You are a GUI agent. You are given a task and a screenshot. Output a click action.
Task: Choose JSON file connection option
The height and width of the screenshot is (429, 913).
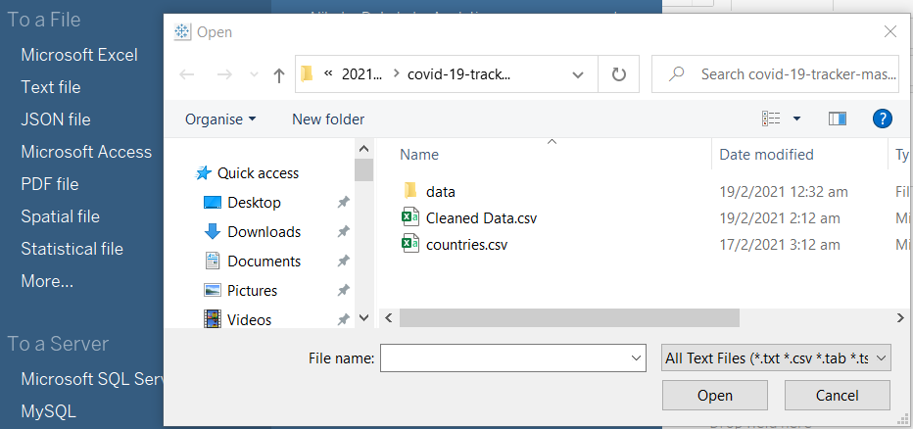(56, 119)
